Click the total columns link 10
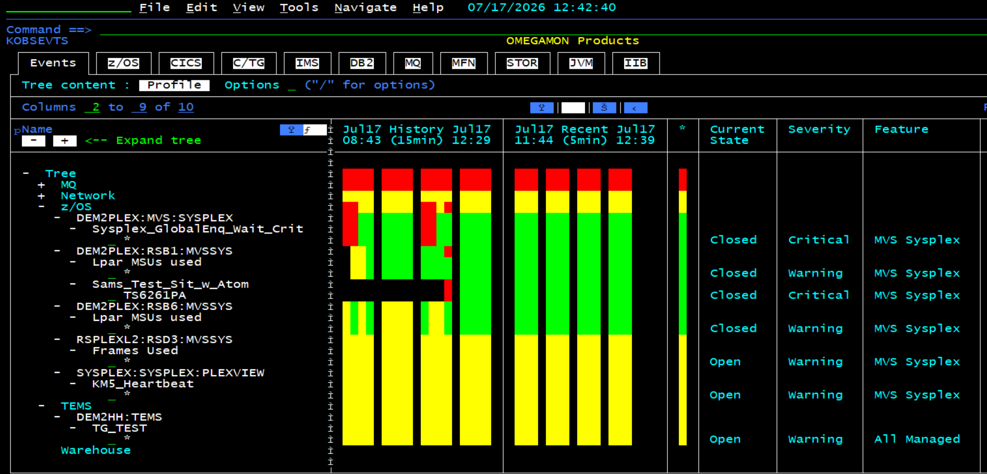The width and height of the screenshot is (987, 474). (186, 107)
